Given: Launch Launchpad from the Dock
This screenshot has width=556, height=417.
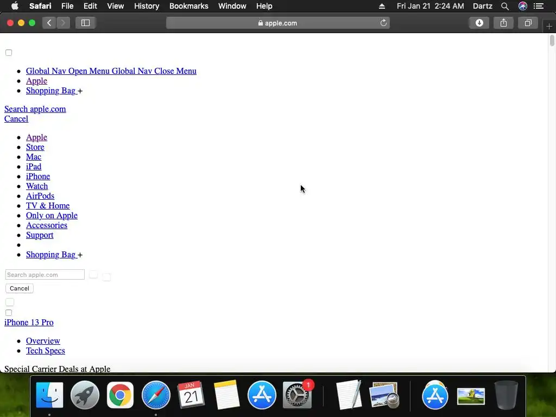Looking at the screenshot, I should click(85, 395).
